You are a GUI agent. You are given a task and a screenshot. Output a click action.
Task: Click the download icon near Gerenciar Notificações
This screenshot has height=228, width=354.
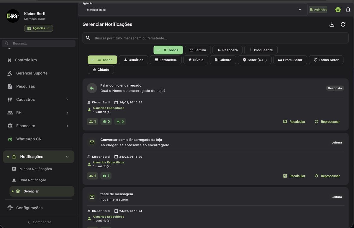click(x=332, y=24)
